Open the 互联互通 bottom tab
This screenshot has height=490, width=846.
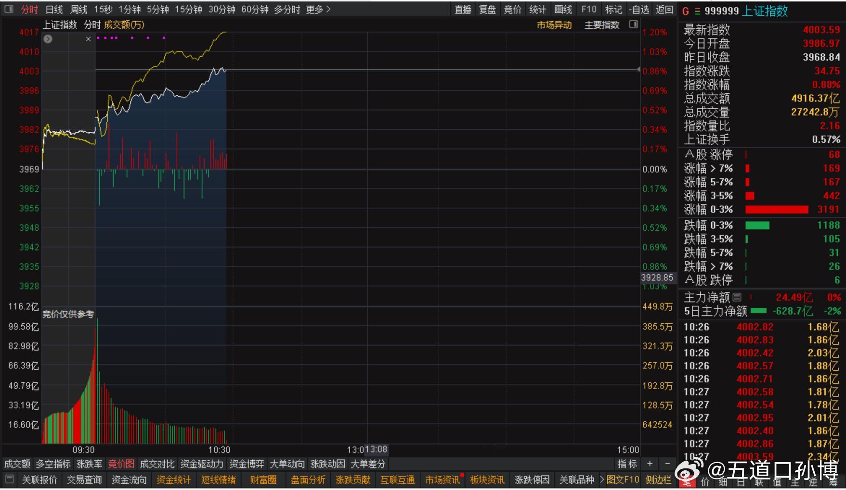(x=398, y=479)
